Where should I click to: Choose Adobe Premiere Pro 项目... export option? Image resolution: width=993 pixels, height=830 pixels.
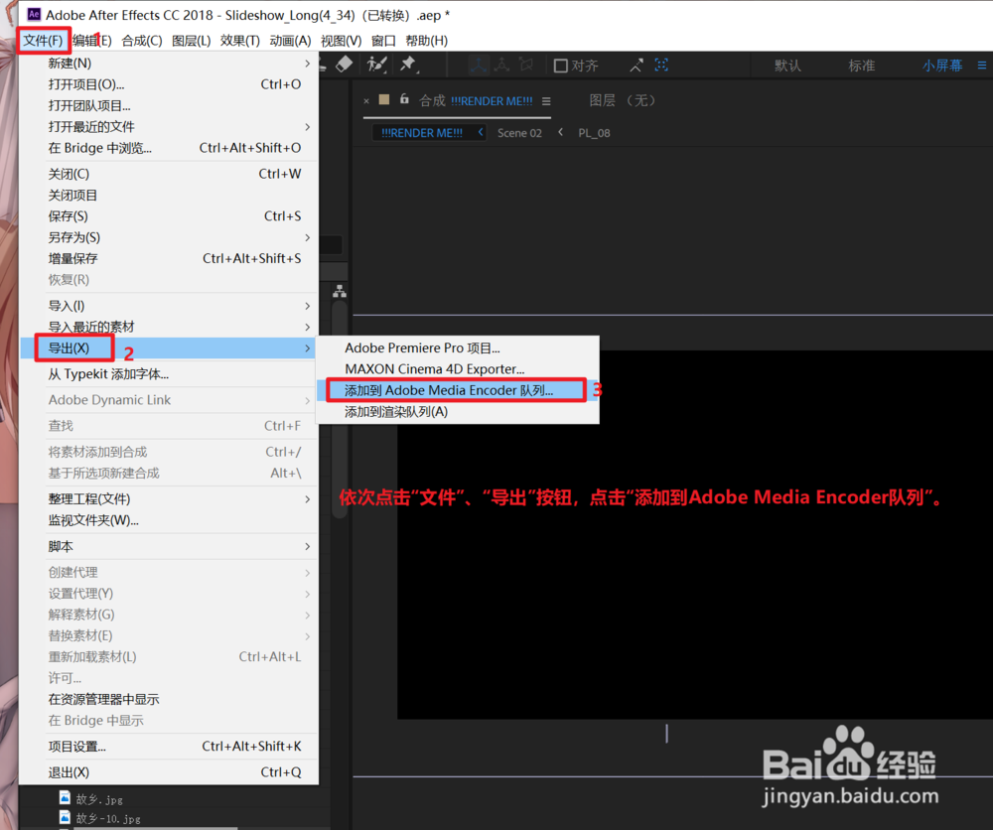(457, 348)
